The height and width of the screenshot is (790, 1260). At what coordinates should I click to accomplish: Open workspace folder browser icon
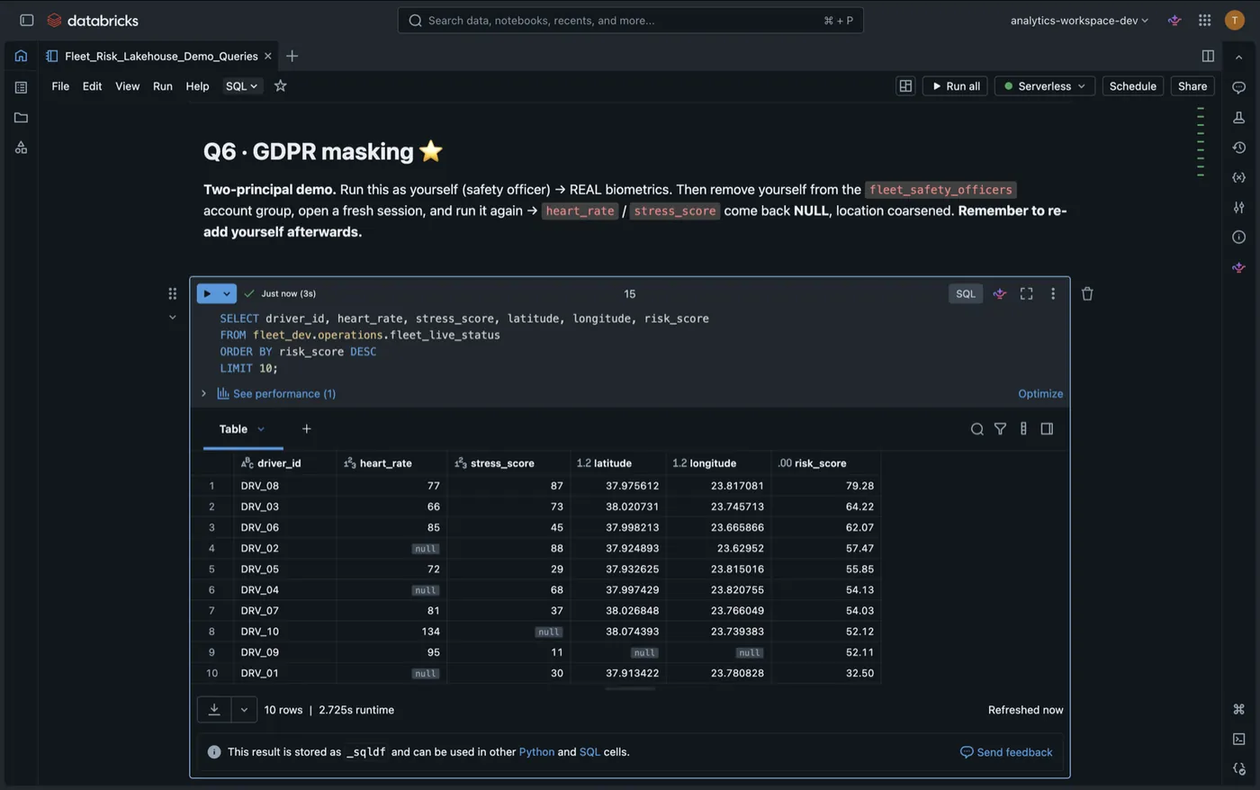click(x=21, y=117)
